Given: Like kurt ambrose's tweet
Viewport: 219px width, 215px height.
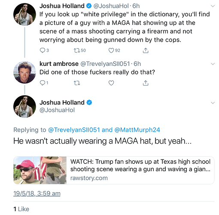Looking at the screenshot, I should (x=111, y=83).
